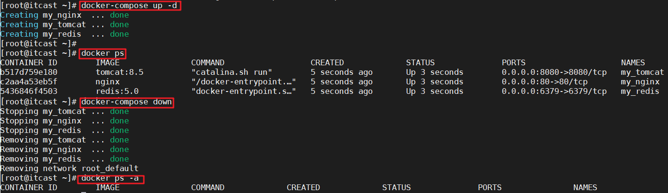Click the "docker-compose up -d" command
The width and height of the screenshot is (668, 193).
coord(130,5)
